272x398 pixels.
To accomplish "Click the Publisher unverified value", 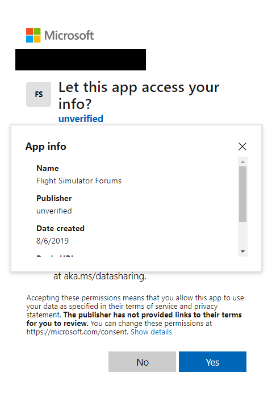I will tap(54, 211).
